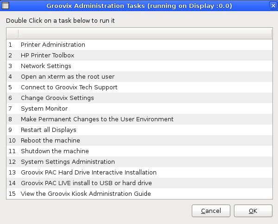
Task: Pick System Settings Administration
Action: pyautogui.click(x=68, y=162)
